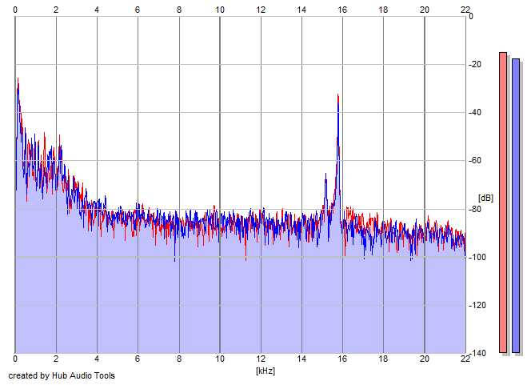Click the -20 dB axis label

click(475, 64)
